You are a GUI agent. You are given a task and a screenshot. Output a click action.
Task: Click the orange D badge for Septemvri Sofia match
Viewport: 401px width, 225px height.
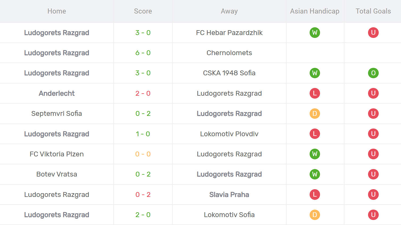(315, 113)
